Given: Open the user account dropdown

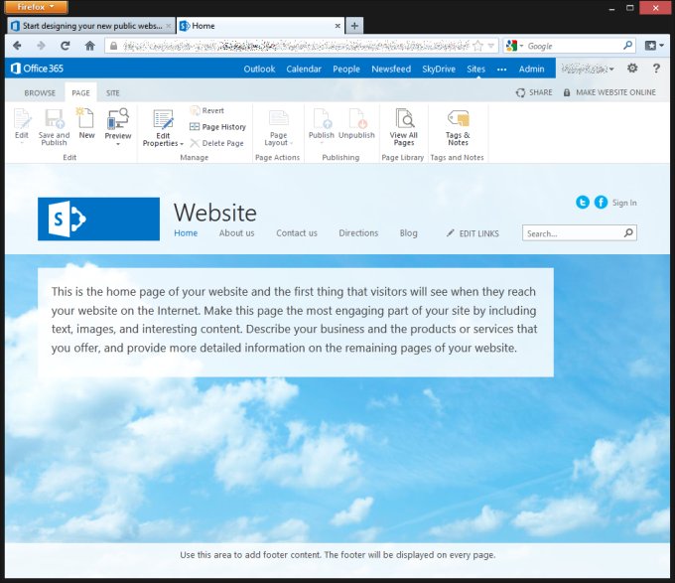Looking at the screenshot, I should pyautogui.click(x=588, y=69).
